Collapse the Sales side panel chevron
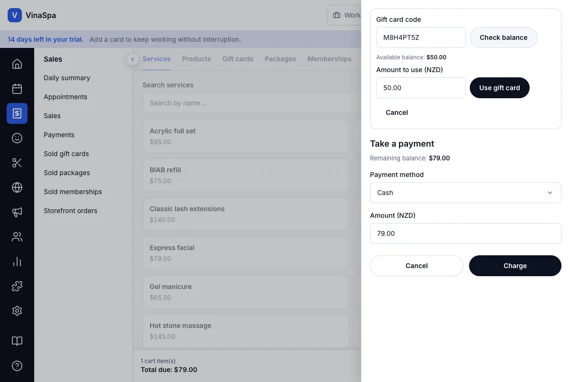 [133, 59]
